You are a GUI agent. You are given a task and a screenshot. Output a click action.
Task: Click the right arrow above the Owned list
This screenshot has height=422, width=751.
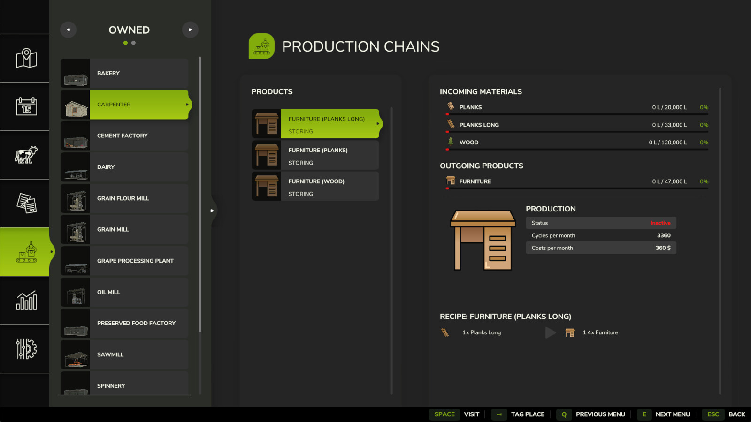190,30
